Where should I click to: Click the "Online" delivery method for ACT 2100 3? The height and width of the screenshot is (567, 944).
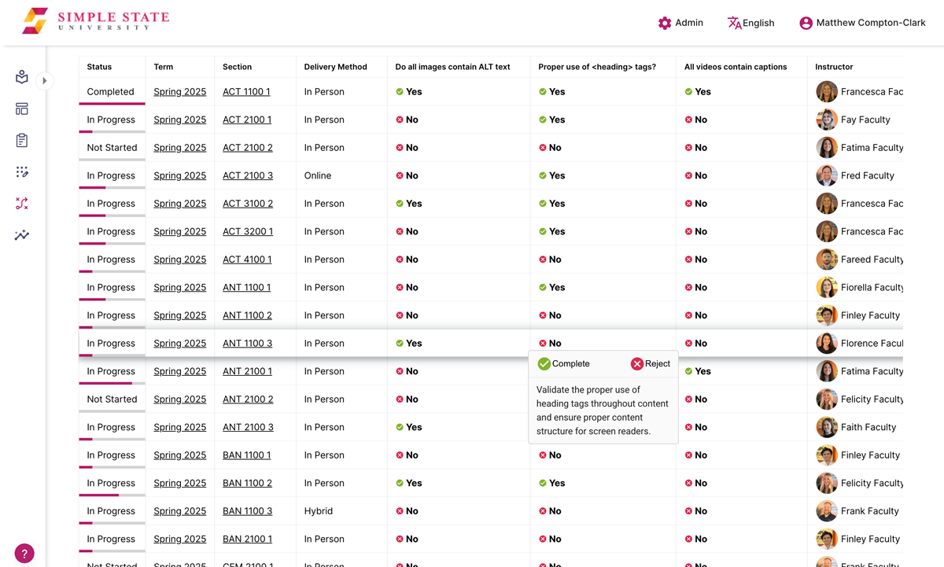pyautogui.click(x=318, y=176)
